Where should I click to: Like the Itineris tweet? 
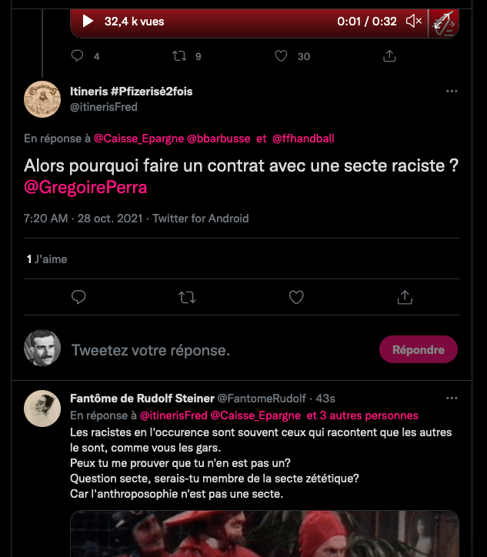(296, 297)
